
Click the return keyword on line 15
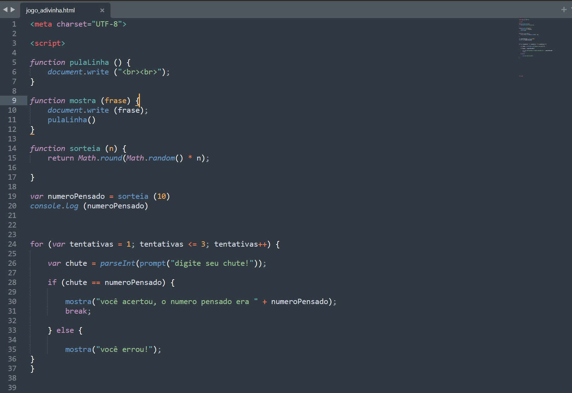(61, 158)
